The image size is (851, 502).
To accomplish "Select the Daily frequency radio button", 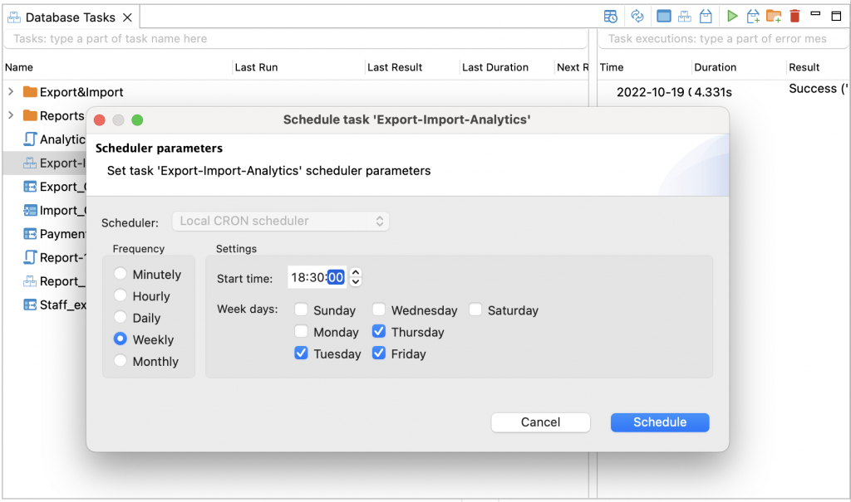I will click(x=121, y=317).
